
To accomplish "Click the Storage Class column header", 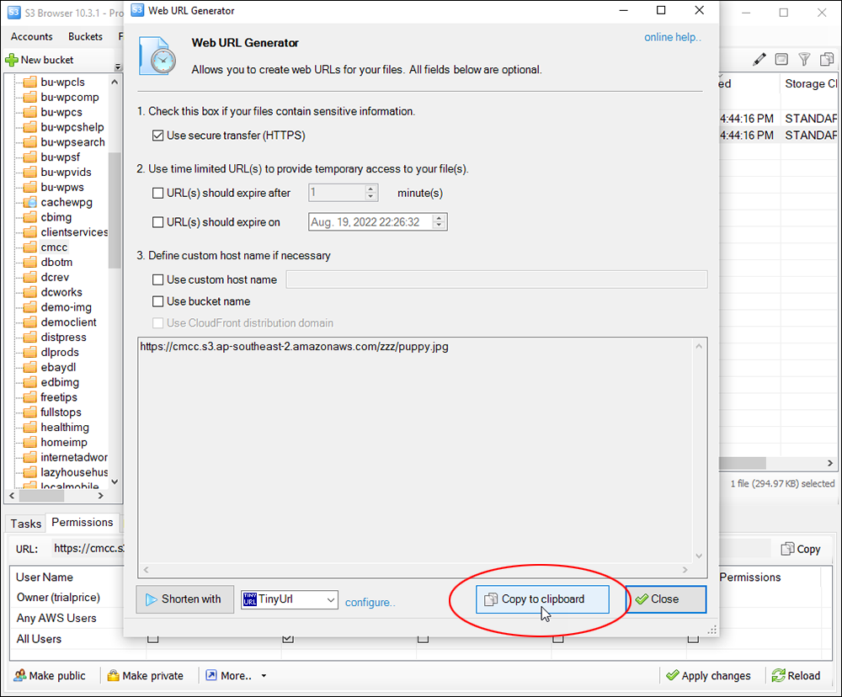I will (x=810, y=84).
